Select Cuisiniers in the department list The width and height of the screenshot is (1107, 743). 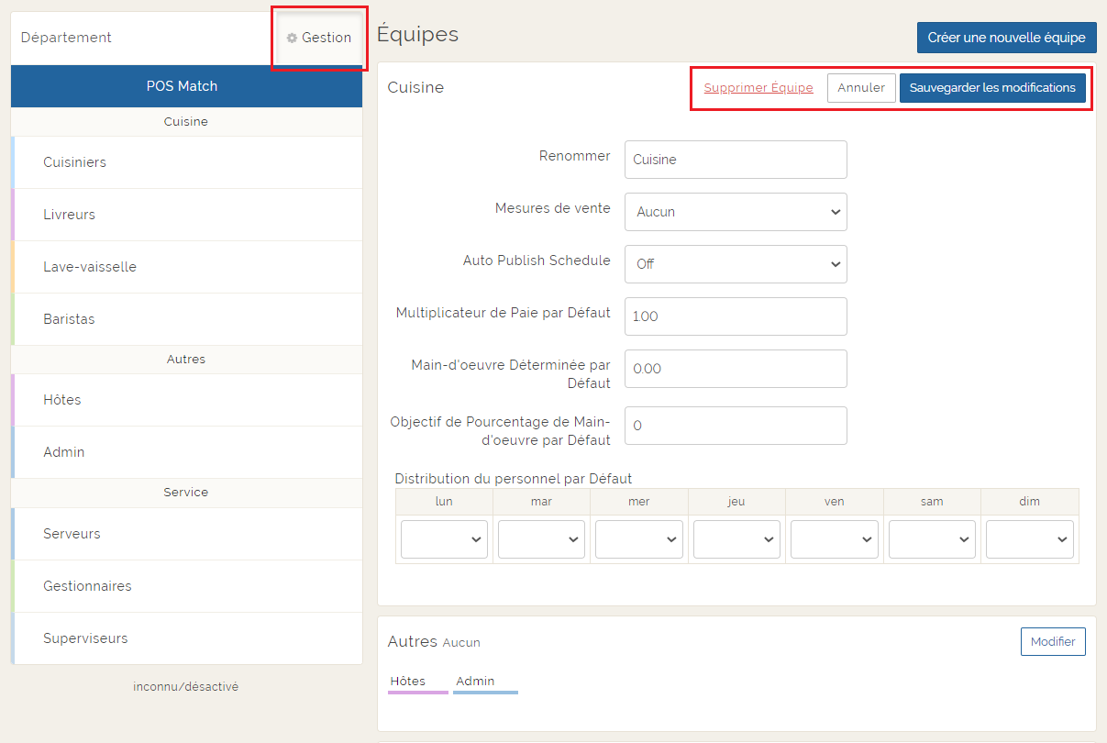click(75, 162)
